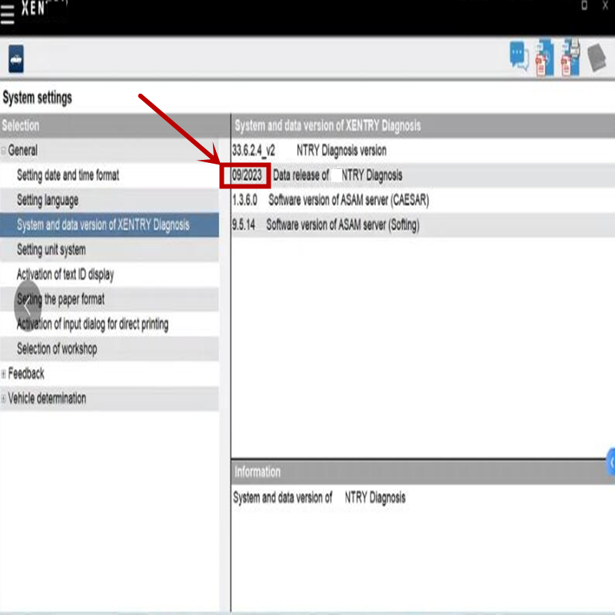Viewport: 615px width, 615px height.
Task: Click the Information panel header
Action: click(423, 472)
